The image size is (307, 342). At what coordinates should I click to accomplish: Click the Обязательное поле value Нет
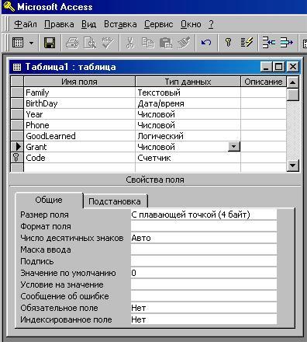(x=204, y=308)
